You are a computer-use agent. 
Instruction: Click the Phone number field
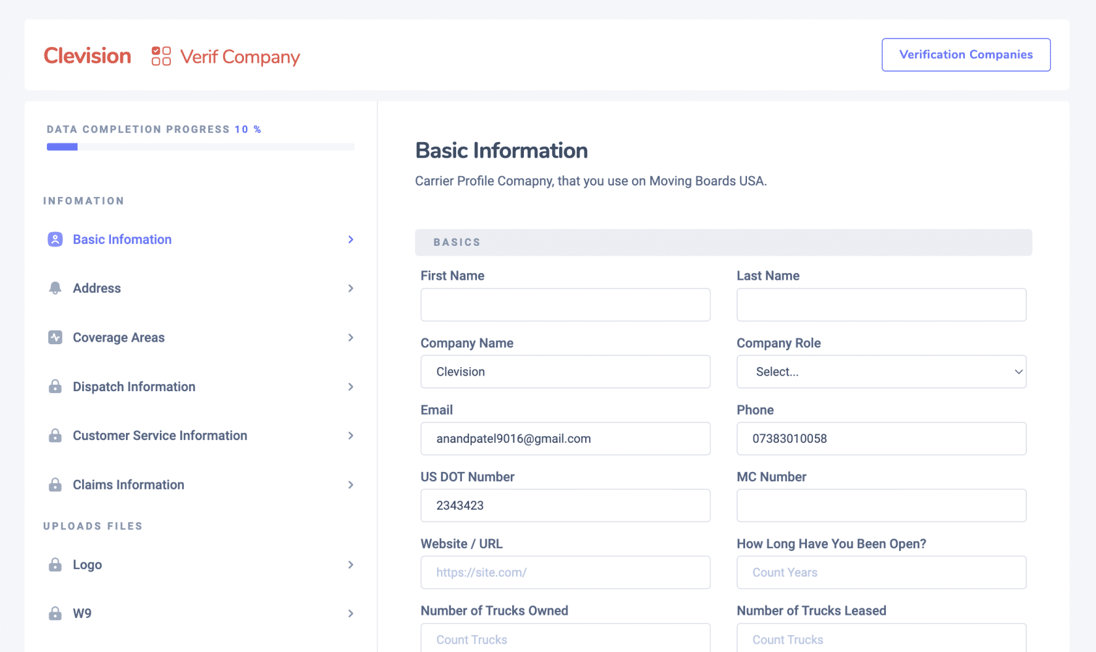pos(881,439)
